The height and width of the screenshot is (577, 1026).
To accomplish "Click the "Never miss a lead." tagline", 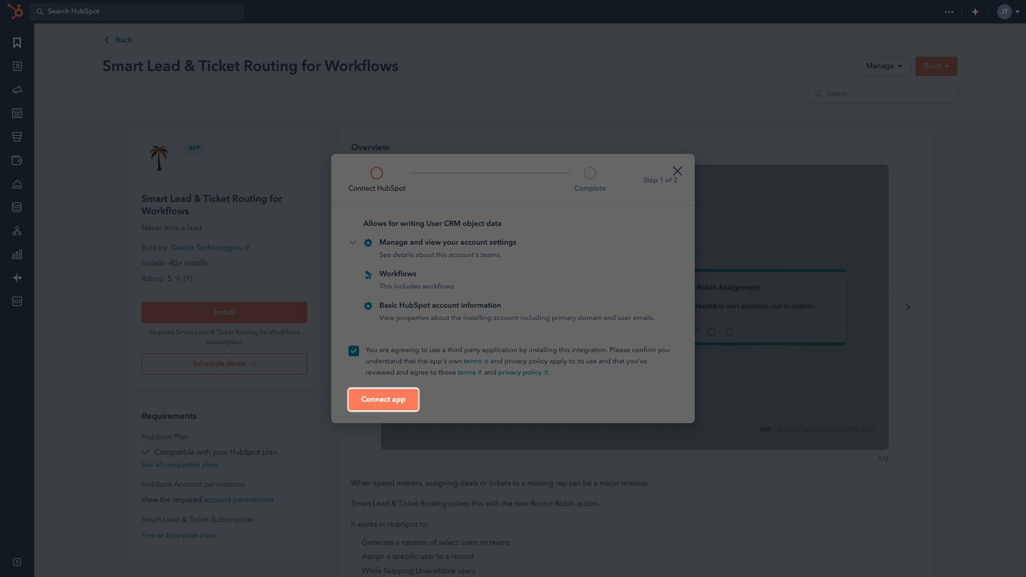I will [x=173, y=228].
